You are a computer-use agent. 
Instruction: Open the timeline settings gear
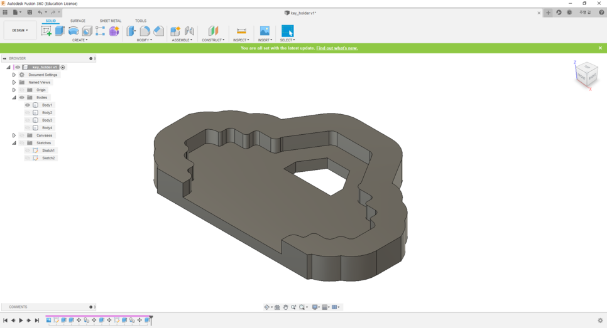pyautogui.click(x=600, y=320)
